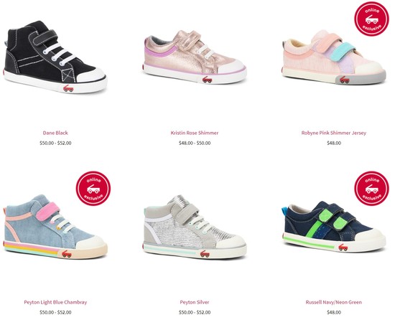
Task: Click the online exclusive badge on Robyne shoe
Action: pyautogui.click(x=371, y=19)
